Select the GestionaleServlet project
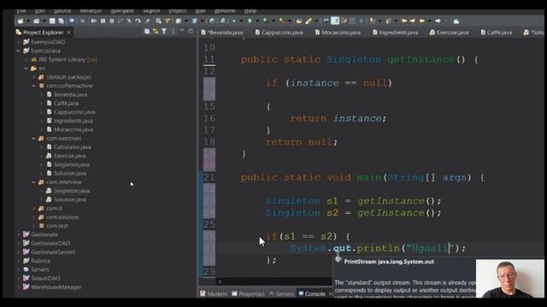This screenshot has width=547, height=307. [49, 252]
